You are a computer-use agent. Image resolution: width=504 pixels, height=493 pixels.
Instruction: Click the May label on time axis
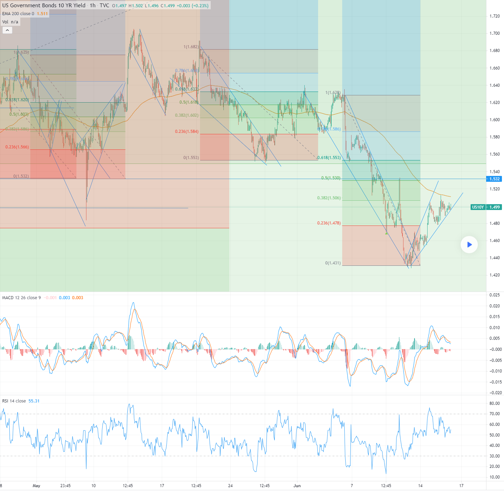click(36, 486)
